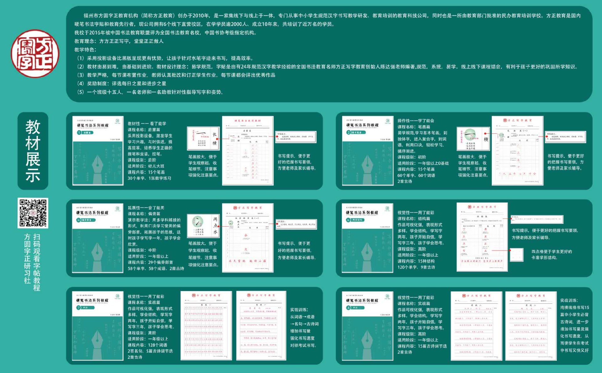Viewport: 602px width, 373px height.
Task: Click the text 四点格便于学生更好的
Action: (x=552, y=251)
